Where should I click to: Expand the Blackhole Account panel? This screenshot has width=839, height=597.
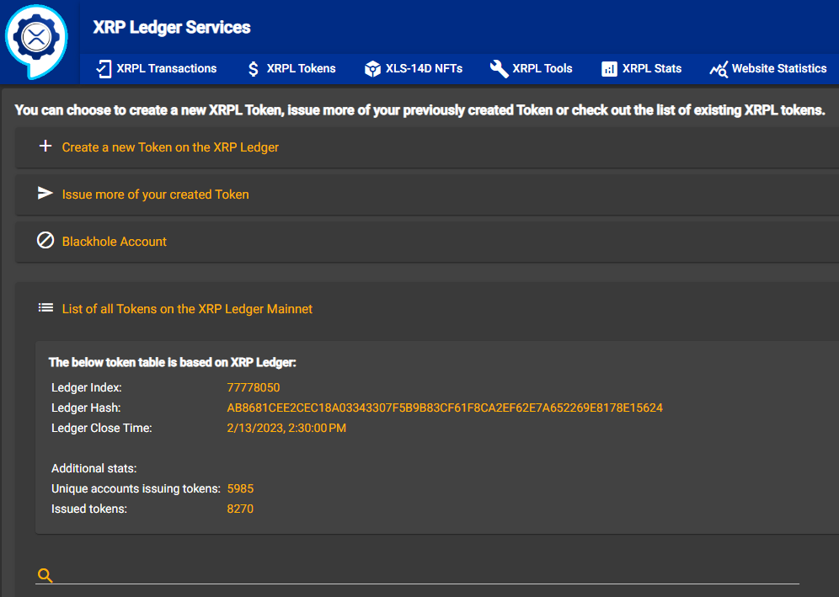[x=115, y=242]
